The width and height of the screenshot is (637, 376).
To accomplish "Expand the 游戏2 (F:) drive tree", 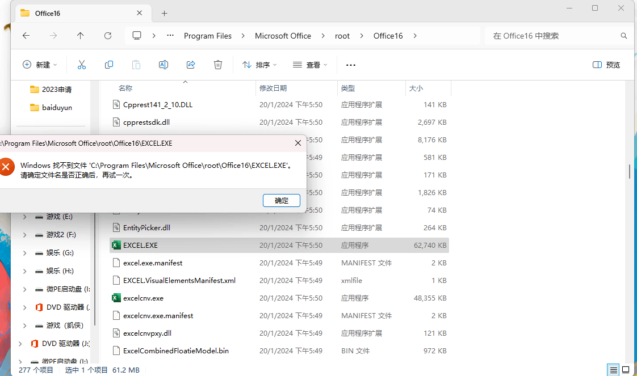I will point(25,235).
